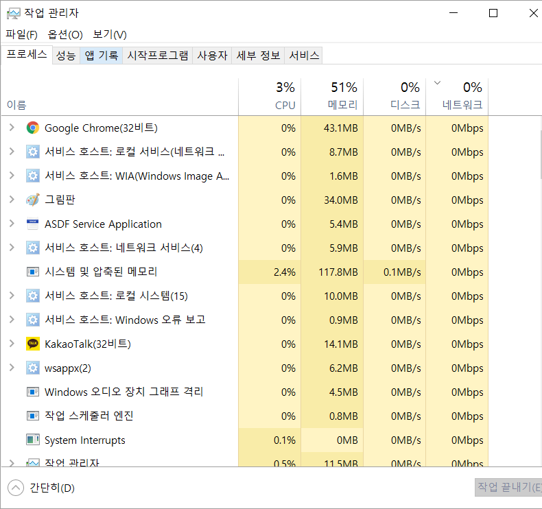Select the 작업 스케줄러 엔진 process name
This screenshot has height=509, width=542.
point(89,416)
